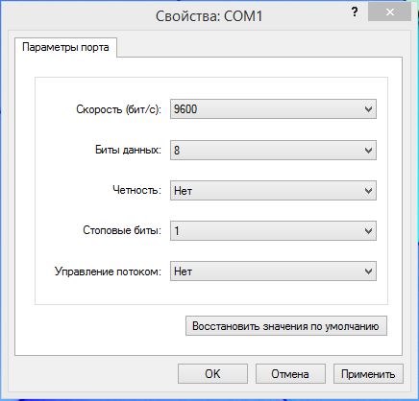Viewport: 419px width, 401px height.
Task: Click the Отмена button
Action: pyautogui.click(x=290, y=374)
